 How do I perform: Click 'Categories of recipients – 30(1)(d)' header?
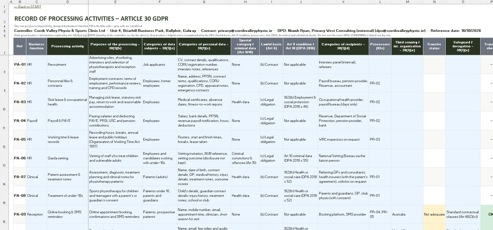(343, 46)
